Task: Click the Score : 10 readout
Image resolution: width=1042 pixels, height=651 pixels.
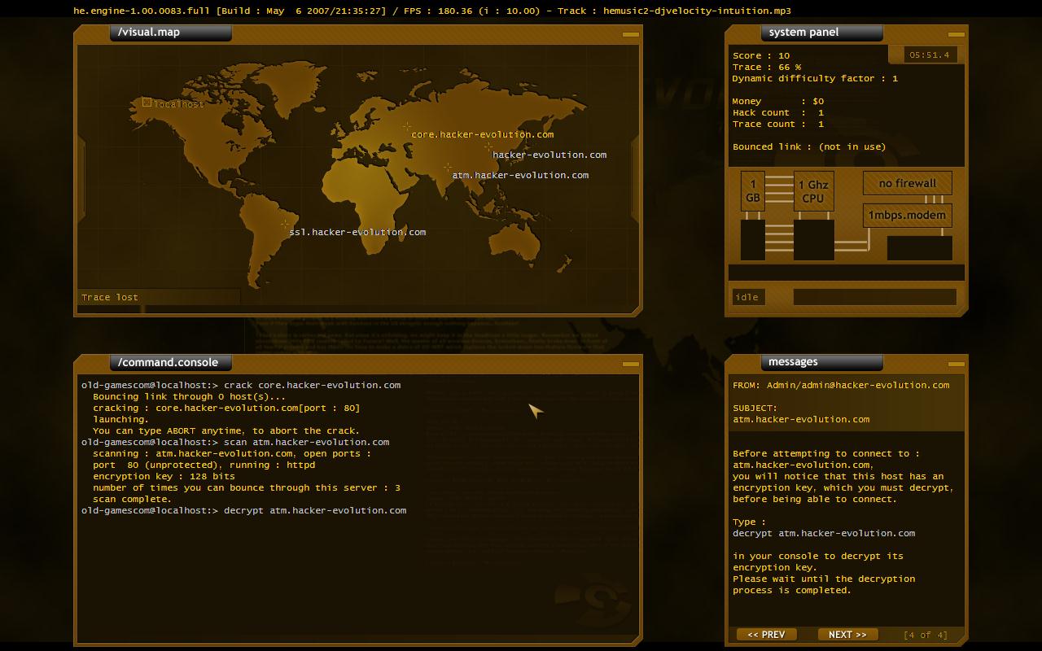Action: click(x=761, y=55)
